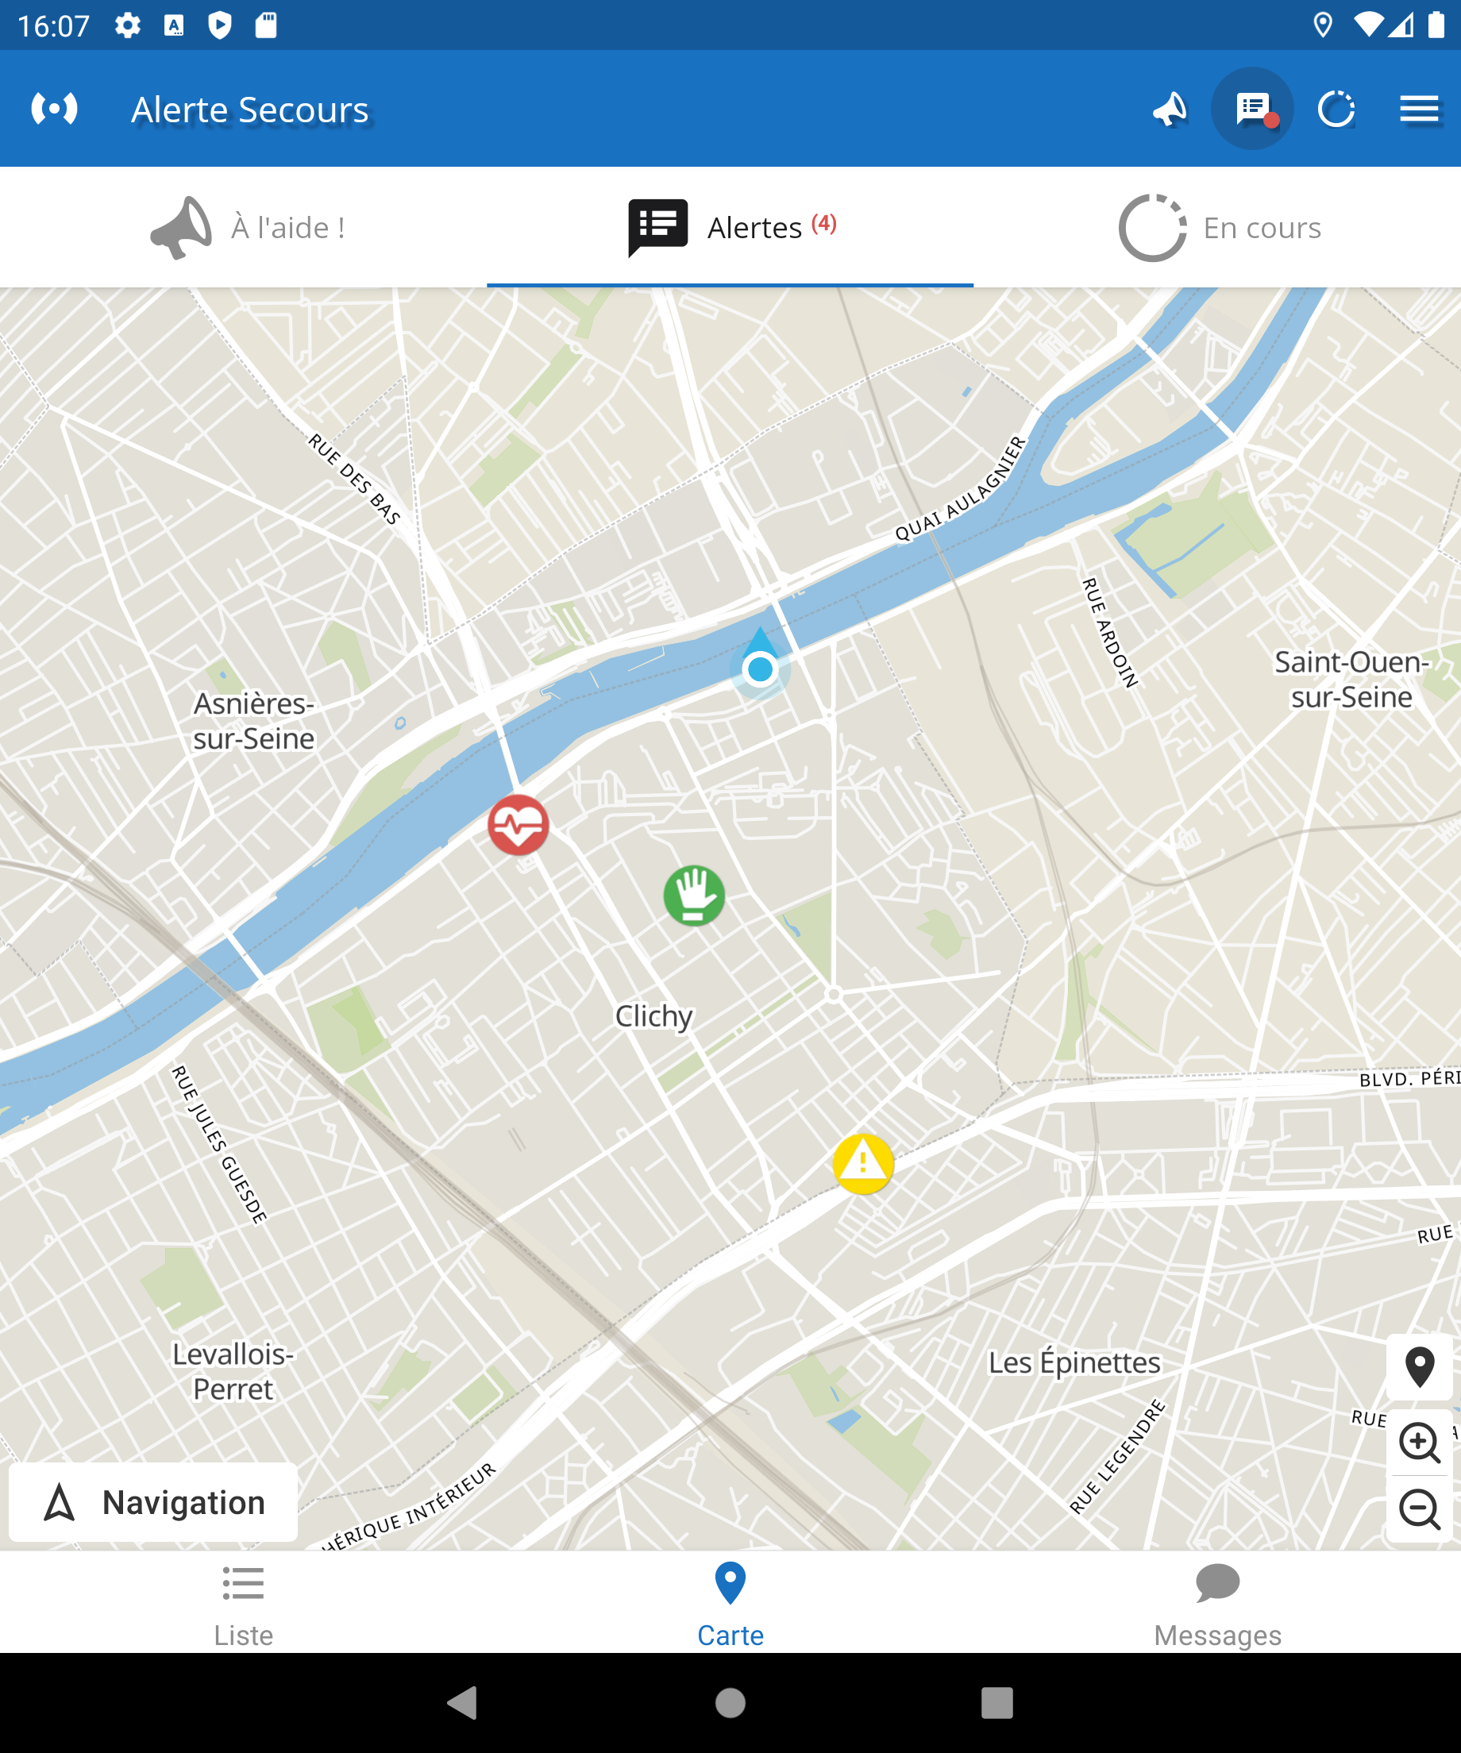This screenshot has height=1753, width=1461.
Task: Select the Carte bottom tab
Action: [x=730, y=1605]
